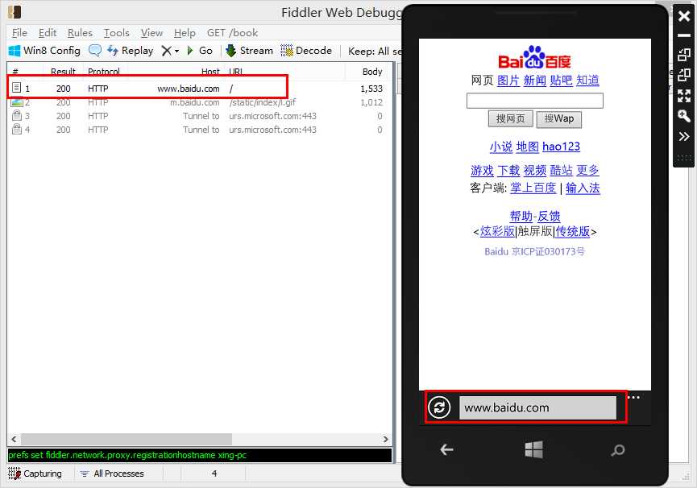Open the 图片 link on Baidu page
This screenshot has height=488, width=697.
(x=508, y=81)
